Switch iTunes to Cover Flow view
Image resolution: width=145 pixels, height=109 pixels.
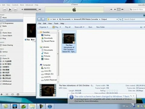122,9
